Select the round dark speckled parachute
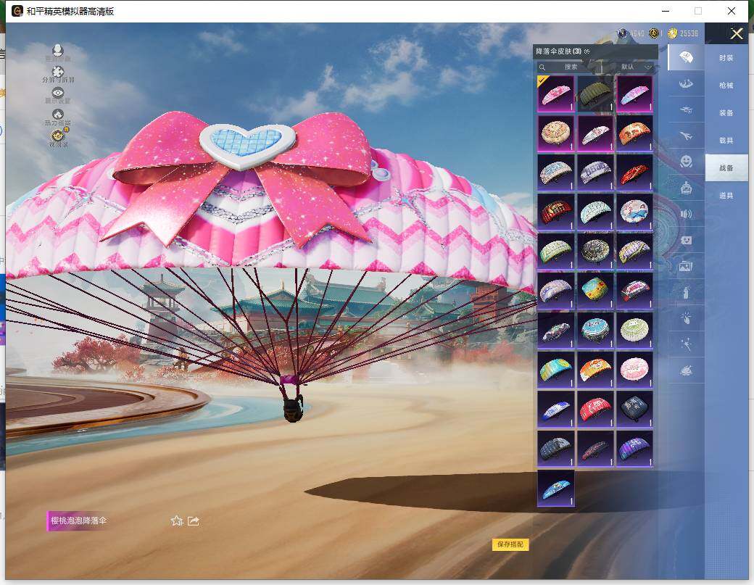 (595, 251)
